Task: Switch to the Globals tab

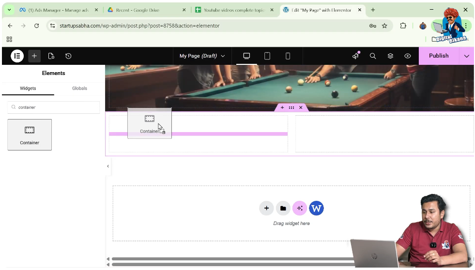Action: (79, 89)
